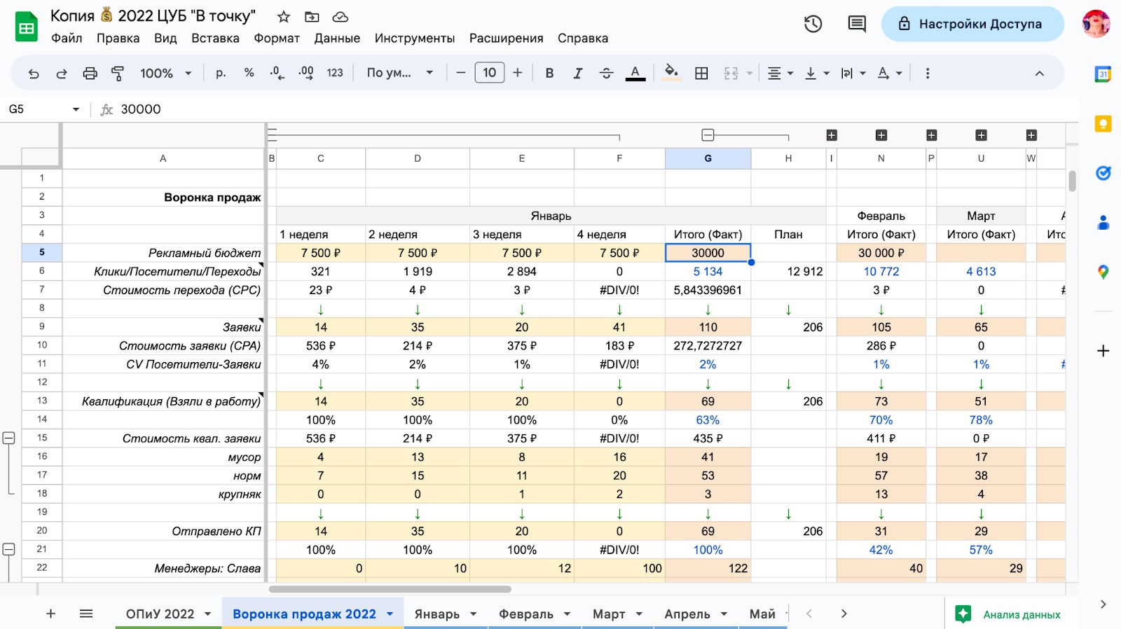Toggle italic text formatting
The width and height of the screenshot is (1121, 629).
[x=577, y=73]
